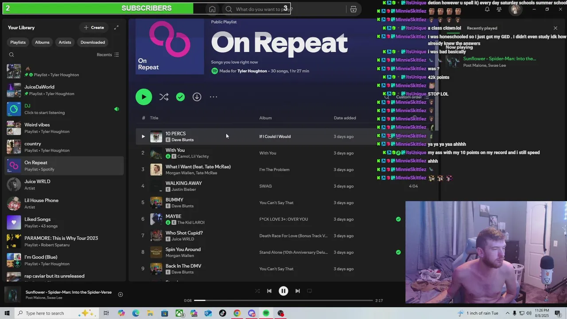
Task: Open the SWAG album link
Action: (265, 186)
